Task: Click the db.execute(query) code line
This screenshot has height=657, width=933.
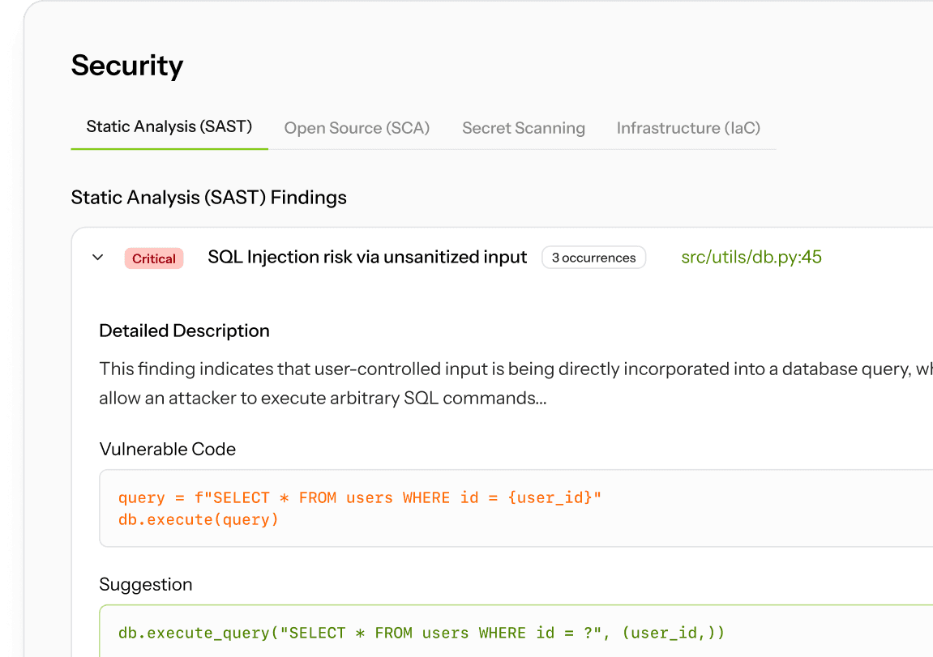Action: (x=198, y=519)
